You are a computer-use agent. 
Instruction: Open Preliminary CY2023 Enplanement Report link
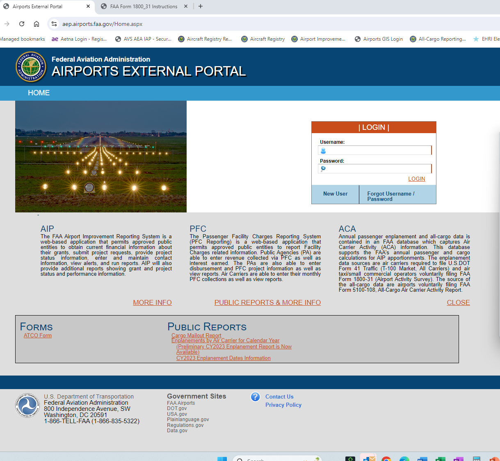pyautogui.click(x=234, y=349)
